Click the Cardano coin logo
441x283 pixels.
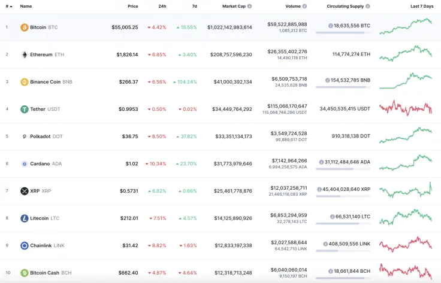coord(25,164)
